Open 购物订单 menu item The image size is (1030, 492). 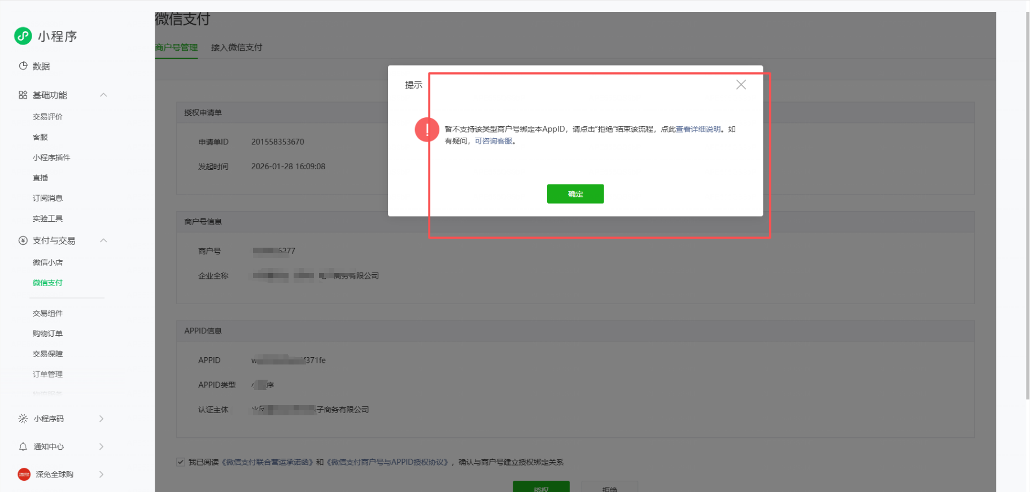pyautogui.click(x=47, y=333)
